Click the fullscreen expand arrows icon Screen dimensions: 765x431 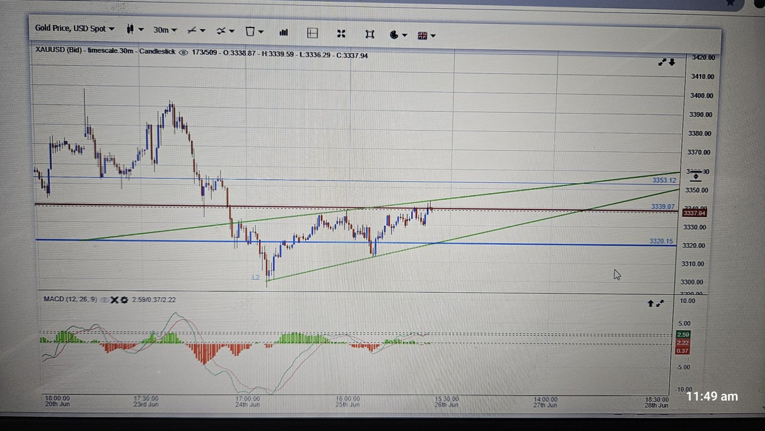click(341, 33)
